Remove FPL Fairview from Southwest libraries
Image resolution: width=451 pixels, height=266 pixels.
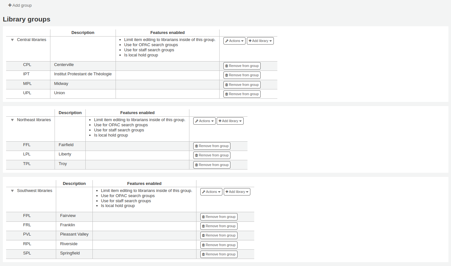pyautogui.click(x=219, y=216)
